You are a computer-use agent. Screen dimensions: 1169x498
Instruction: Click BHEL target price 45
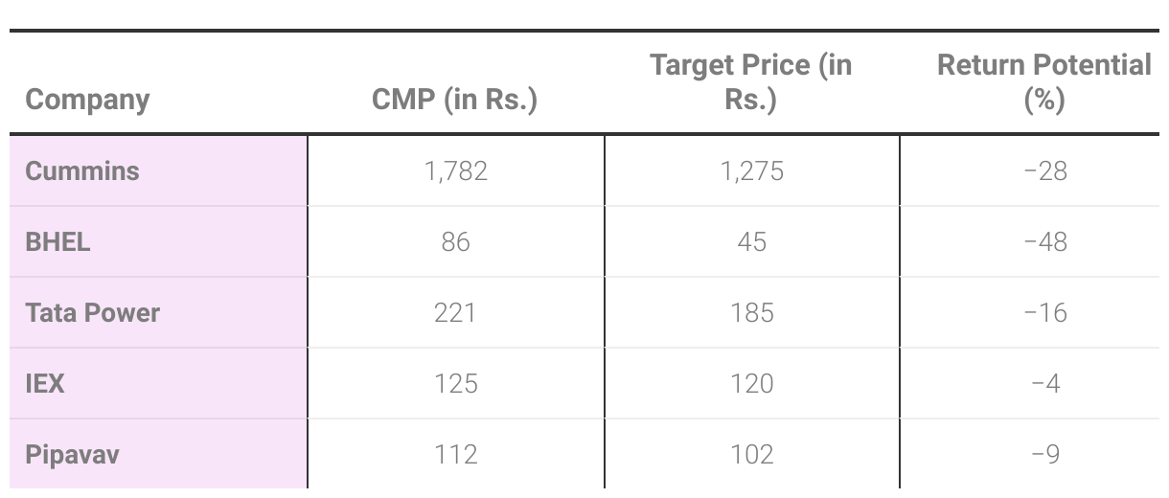pyautogui.click(x=751, y=242)
